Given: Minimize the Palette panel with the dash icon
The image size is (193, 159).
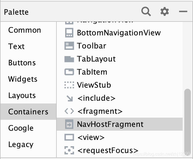Looking at the screenshot, I should (183, 12).
